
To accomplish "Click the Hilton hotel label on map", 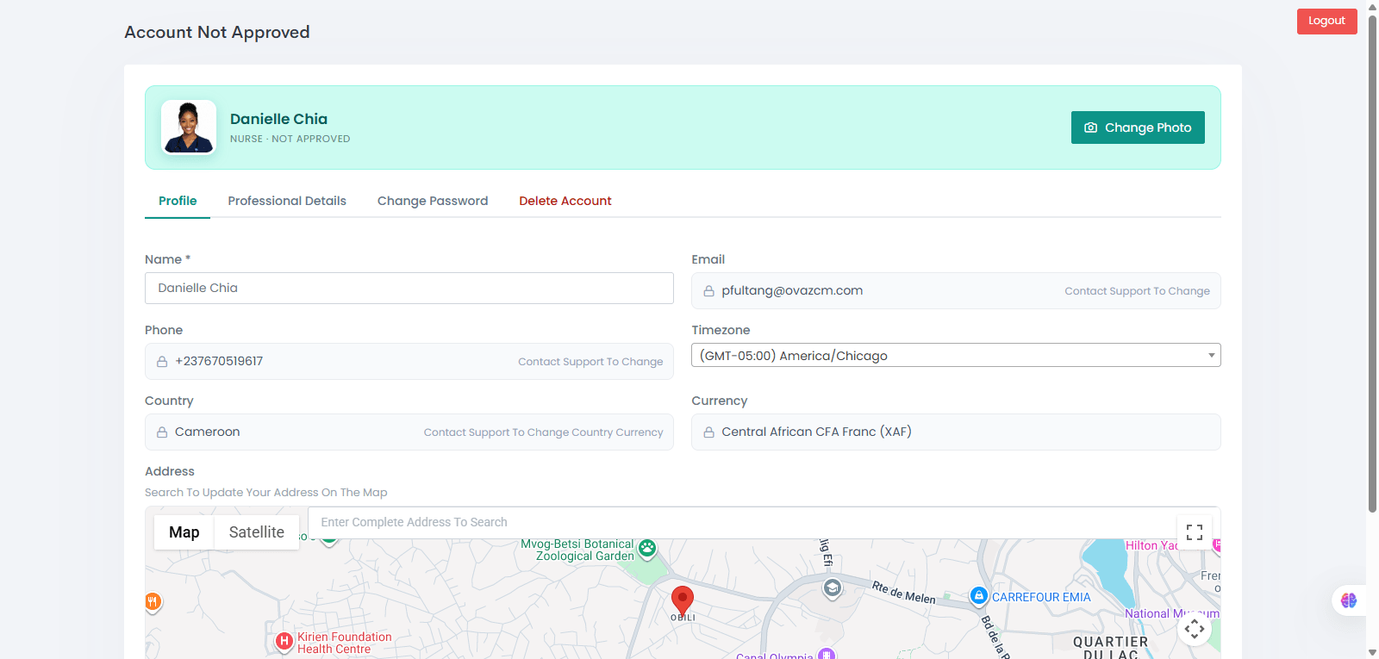I will pyautogui.click(x=1151, y=545).
